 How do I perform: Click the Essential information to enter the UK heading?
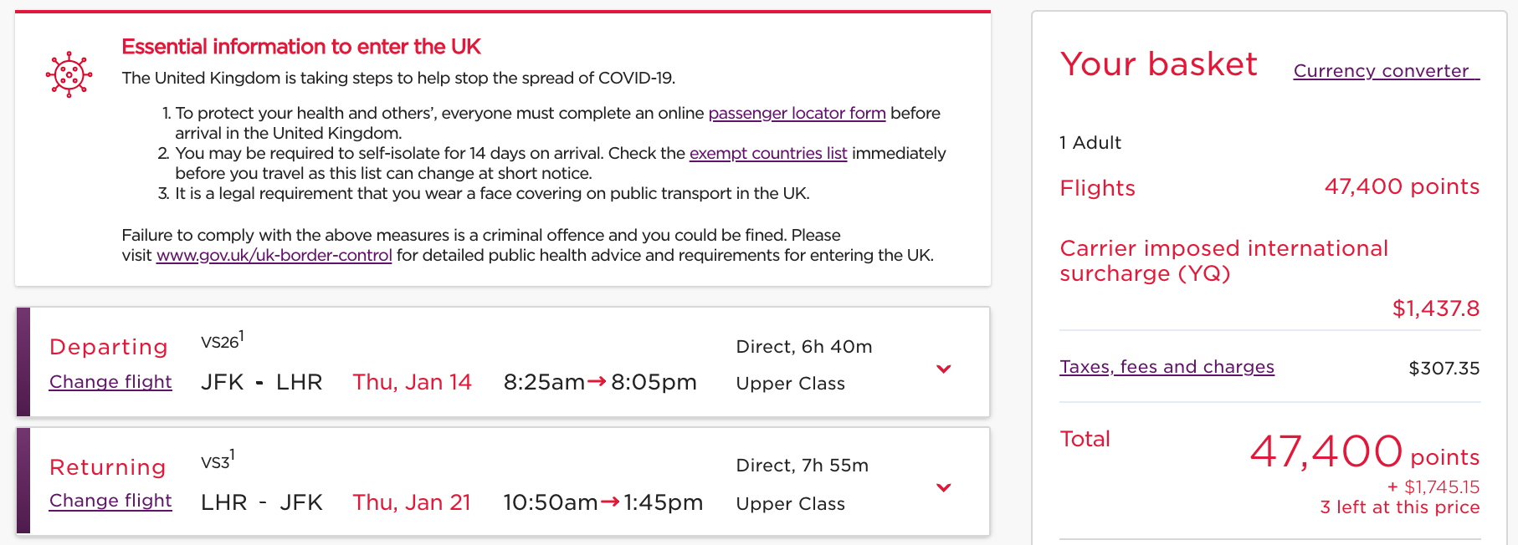click(x=300, y=47)
